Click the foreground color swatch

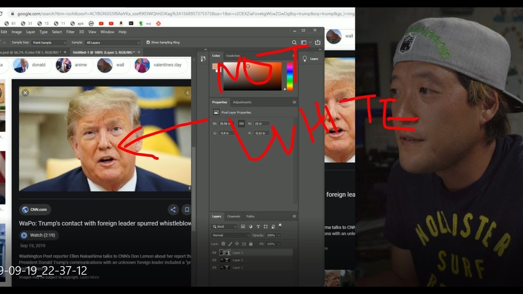coord(215,66)
